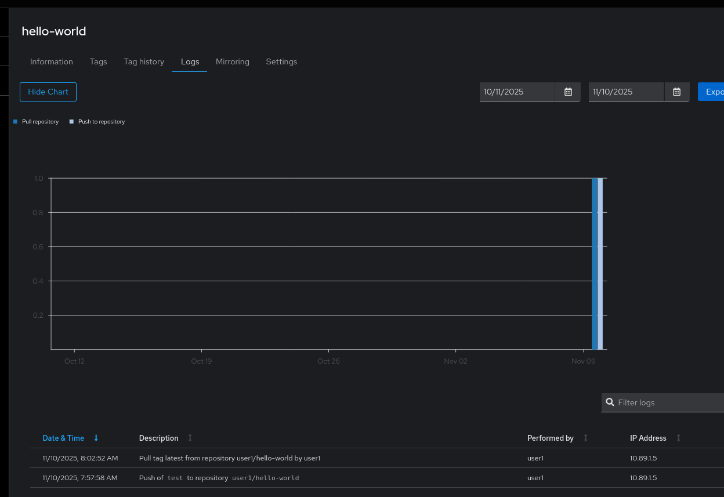Click the Filter logs search magnifier icon
This screenshot has height=497, width=724.
point(610,402)
